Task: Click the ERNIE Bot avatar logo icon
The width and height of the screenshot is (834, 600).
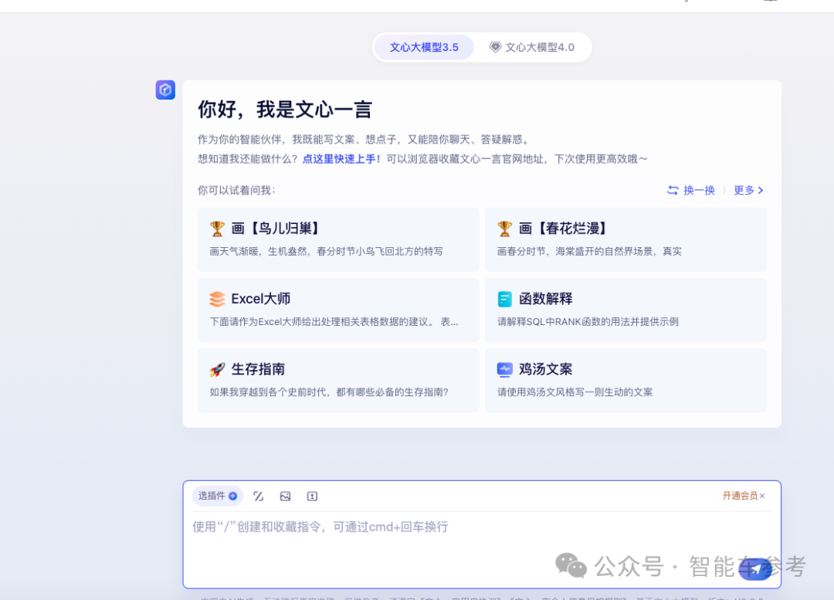Action: pos(165,90)
